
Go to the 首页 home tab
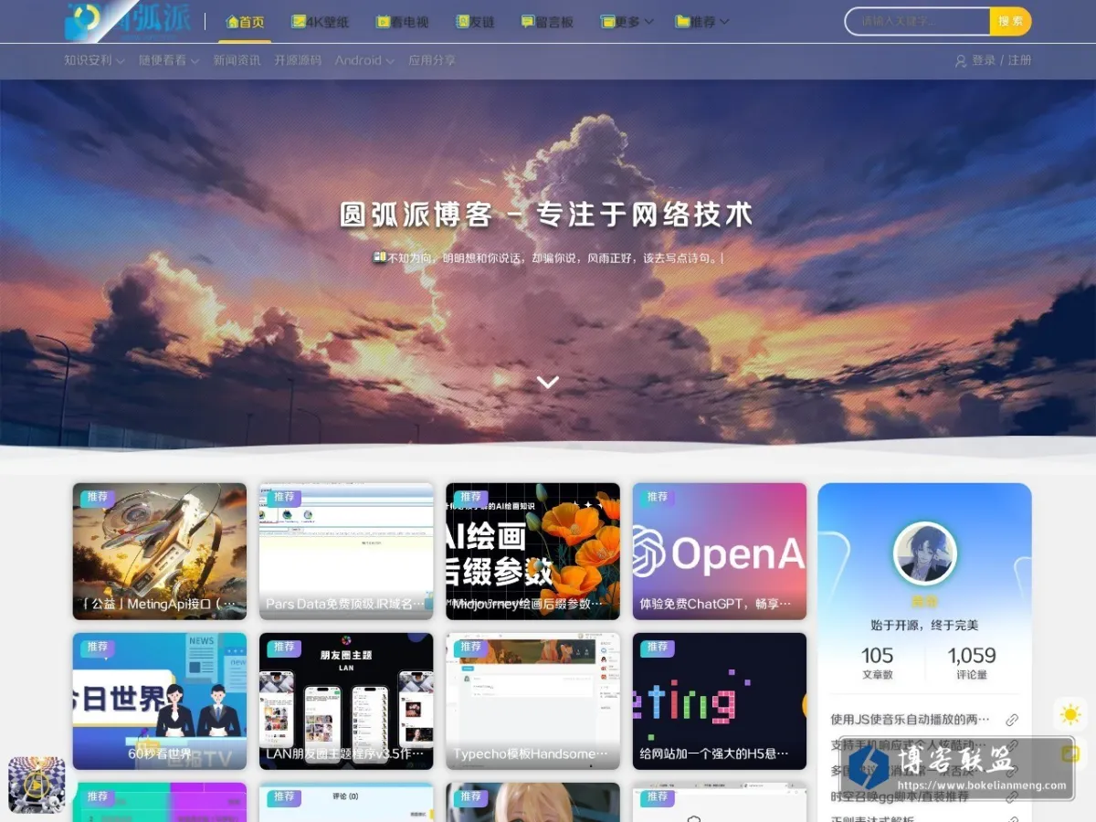pos(245,21)
